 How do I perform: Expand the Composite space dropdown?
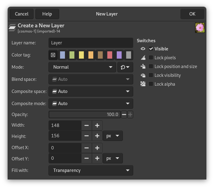[x=91, y=91]
